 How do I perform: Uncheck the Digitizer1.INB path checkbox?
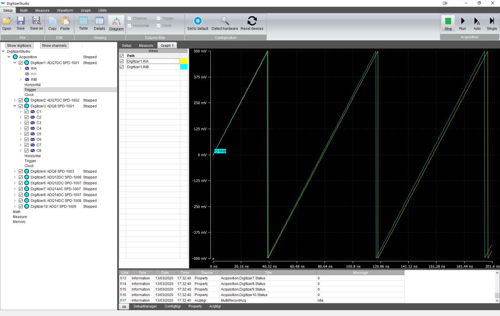coord(122,67)
